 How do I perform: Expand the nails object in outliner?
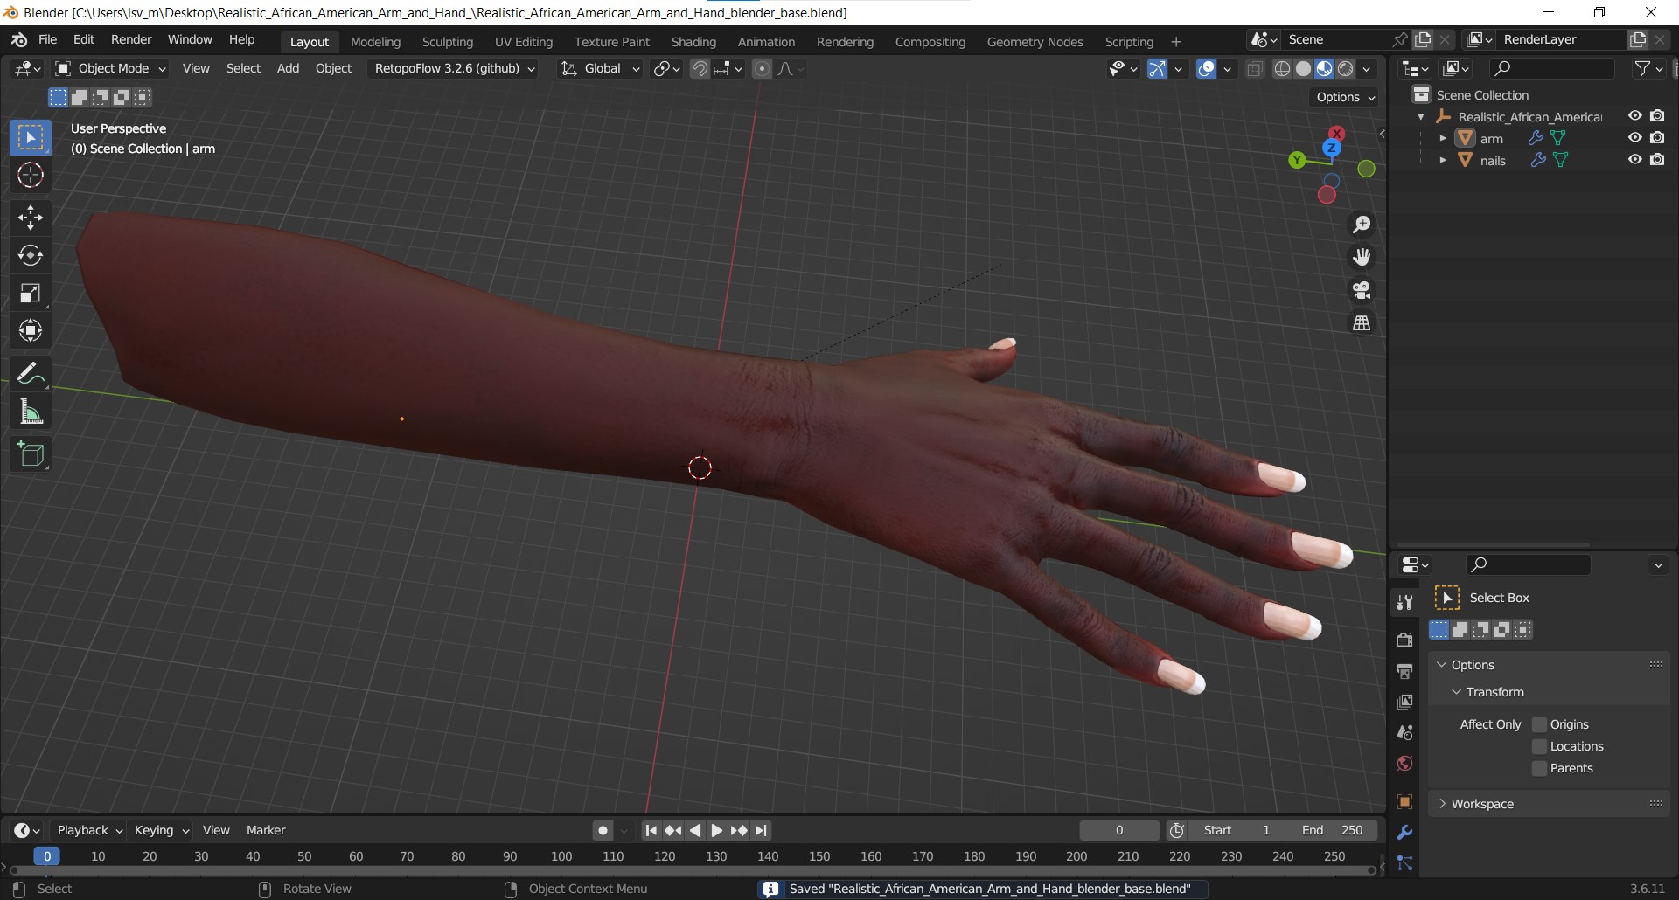click(1443, 160)
